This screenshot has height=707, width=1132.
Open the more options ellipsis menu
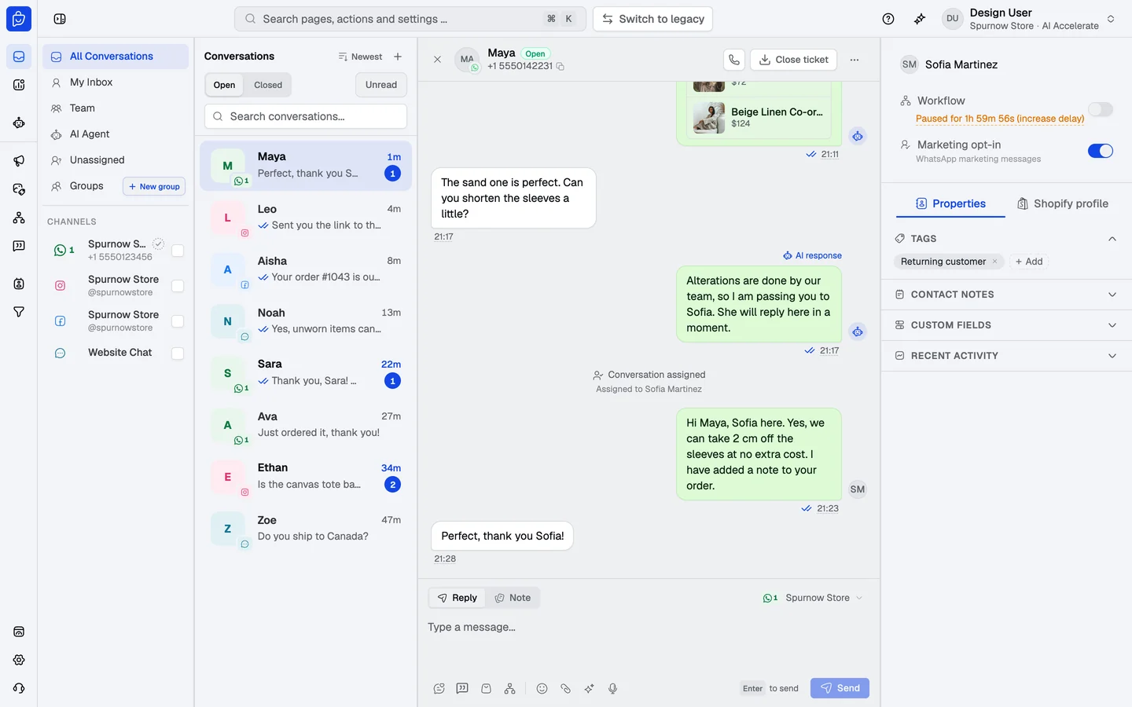coord(855,60)
